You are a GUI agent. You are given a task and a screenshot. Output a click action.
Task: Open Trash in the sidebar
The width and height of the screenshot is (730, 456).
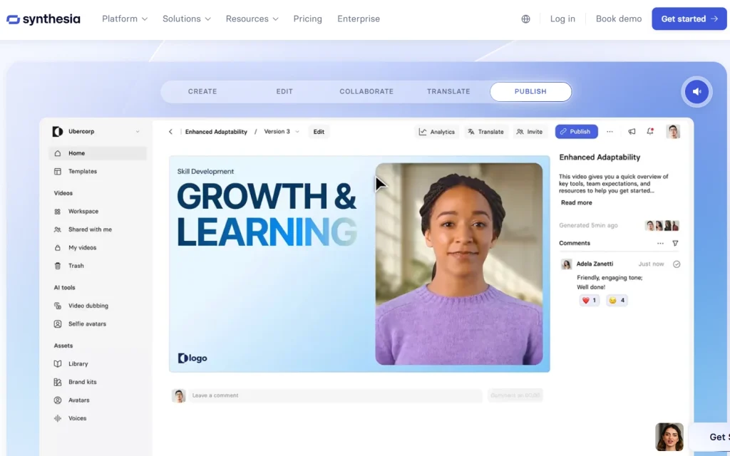point(76,266)
